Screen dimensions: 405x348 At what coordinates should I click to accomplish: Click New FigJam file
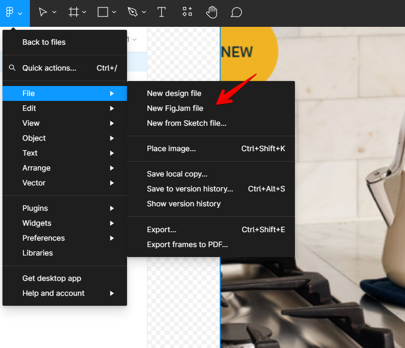tap(175, 108)
